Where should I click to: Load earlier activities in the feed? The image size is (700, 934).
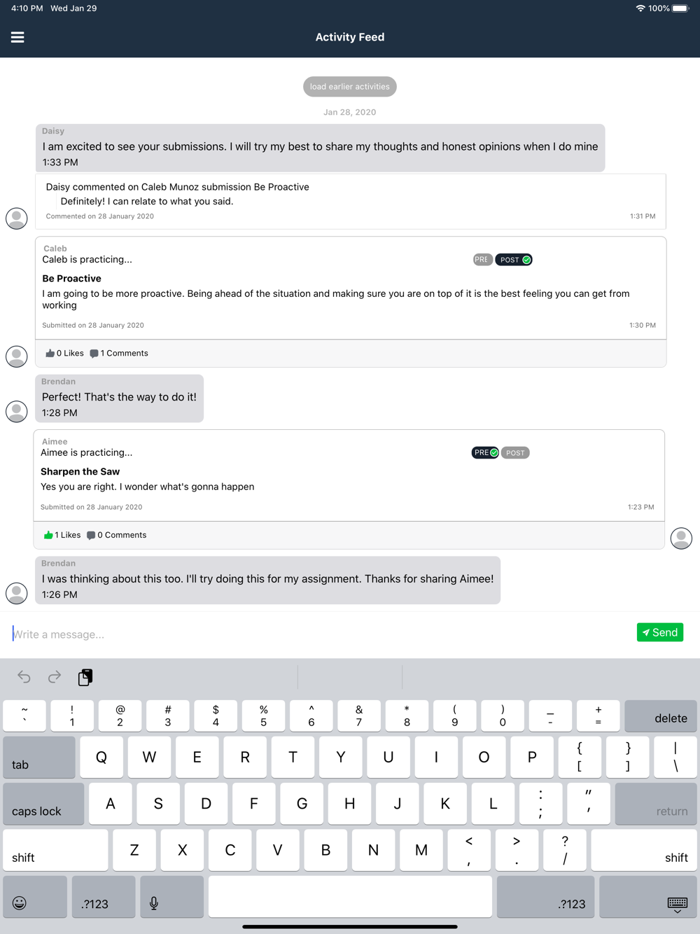click(x=350, y=87)
